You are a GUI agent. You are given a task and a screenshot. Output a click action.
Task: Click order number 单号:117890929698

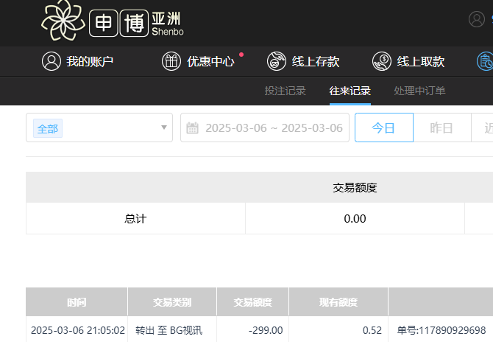click(441, 330)
